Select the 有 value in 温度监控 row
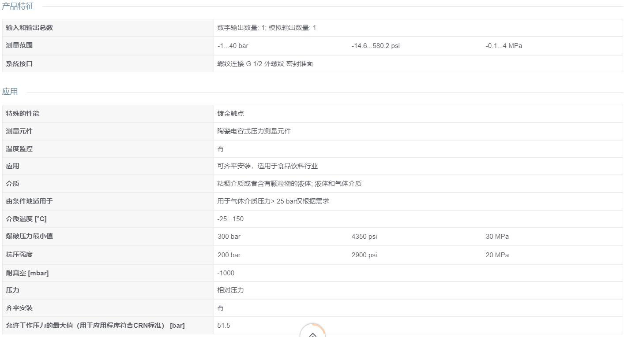 click(x=221, y=149)
